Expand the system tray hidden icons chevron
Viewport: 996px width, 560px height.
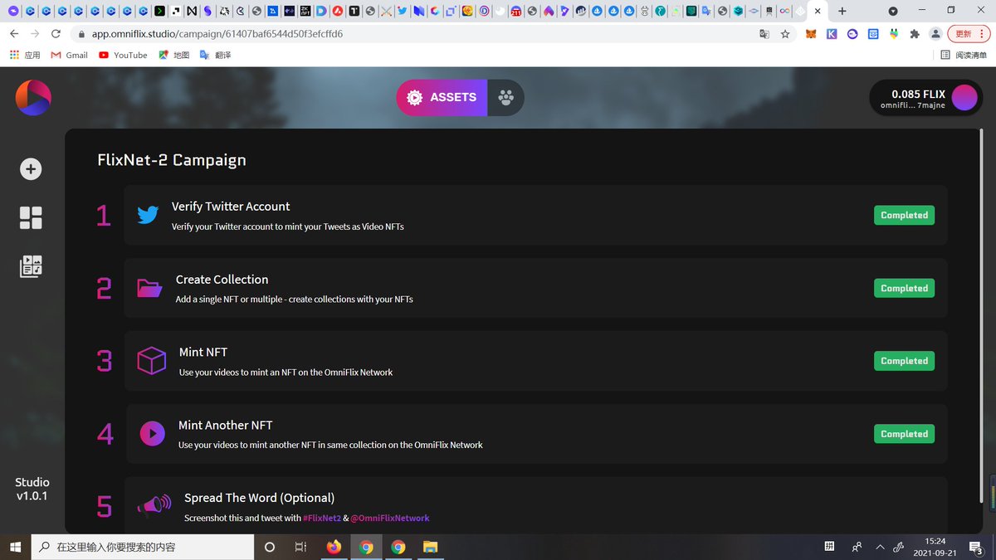pyautogui.click(x=880, y=547)
